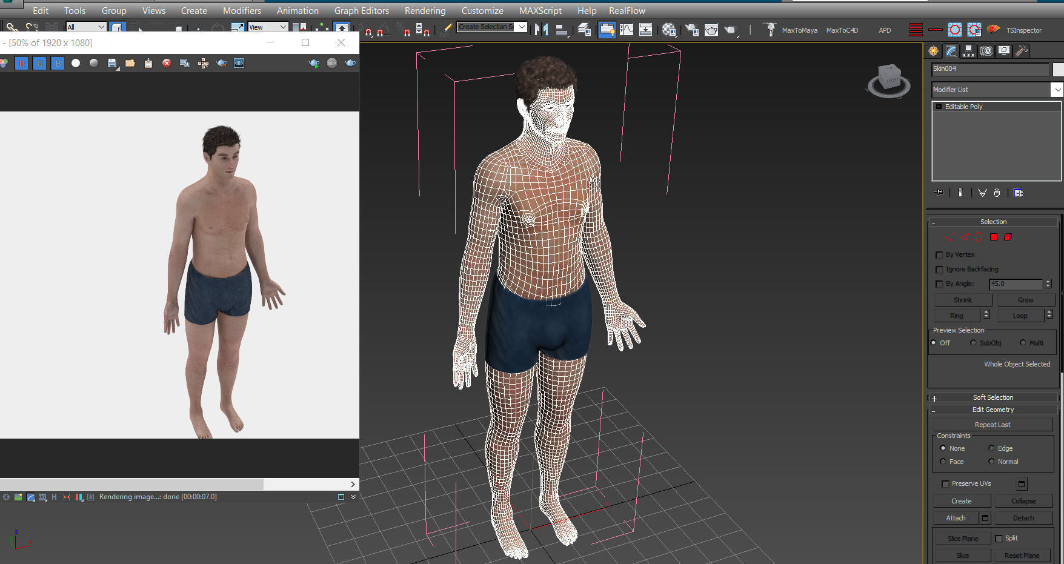Open the Graph Editors menu

point(362,11)
